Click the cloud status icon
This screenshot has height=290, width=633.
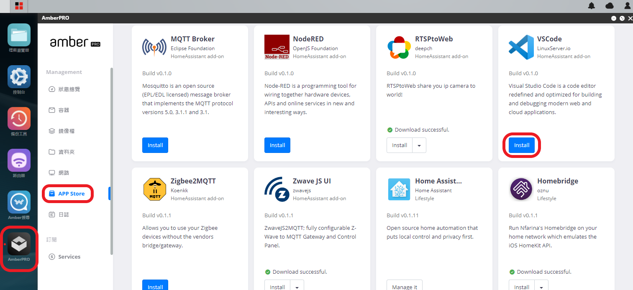(x=610, y=6)
